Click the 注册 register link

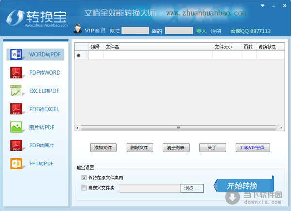click(216, 31)
